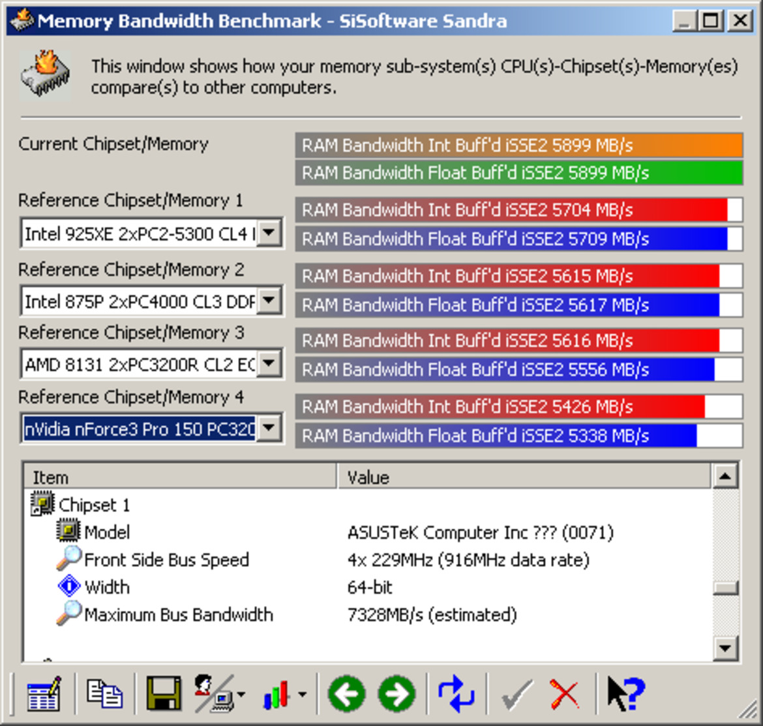
Task: Go back with green left arrow
Action: 346,694
